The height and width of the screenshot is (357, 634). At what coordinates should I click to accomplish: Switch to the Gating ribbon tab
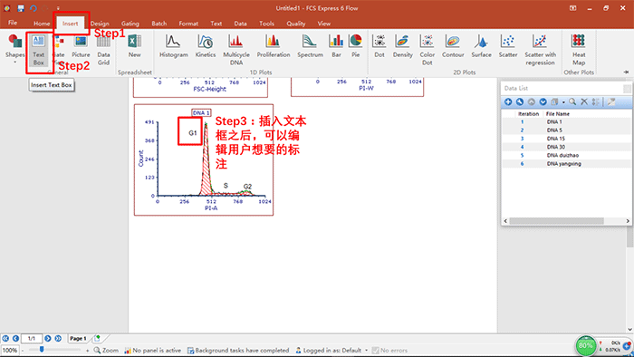pyautogui.click(x=130, y=24)
